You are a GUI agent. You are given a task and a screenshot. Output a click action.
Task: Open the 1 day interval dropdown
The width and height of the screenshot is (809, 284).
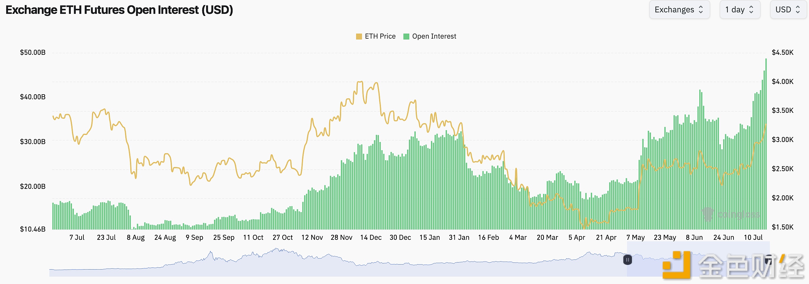coord(739,10)
